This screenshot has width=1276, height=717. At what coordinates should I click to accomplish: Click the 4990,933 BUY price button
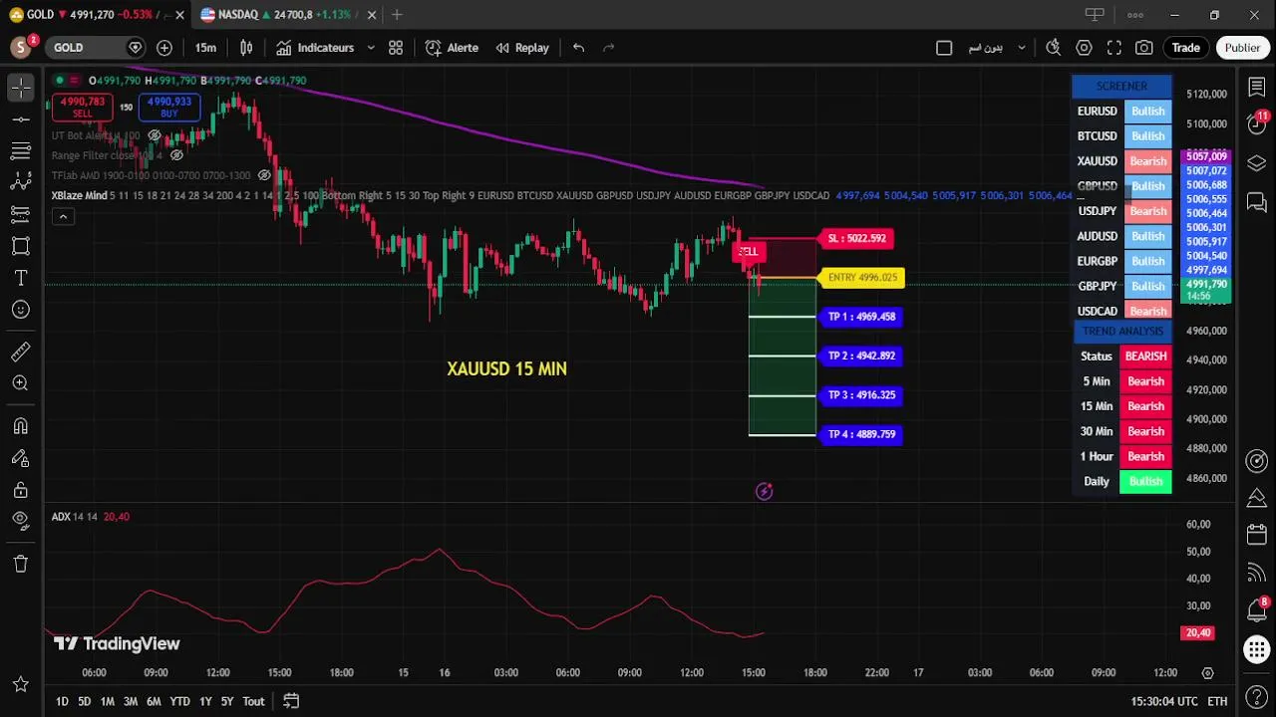point(169,107)
